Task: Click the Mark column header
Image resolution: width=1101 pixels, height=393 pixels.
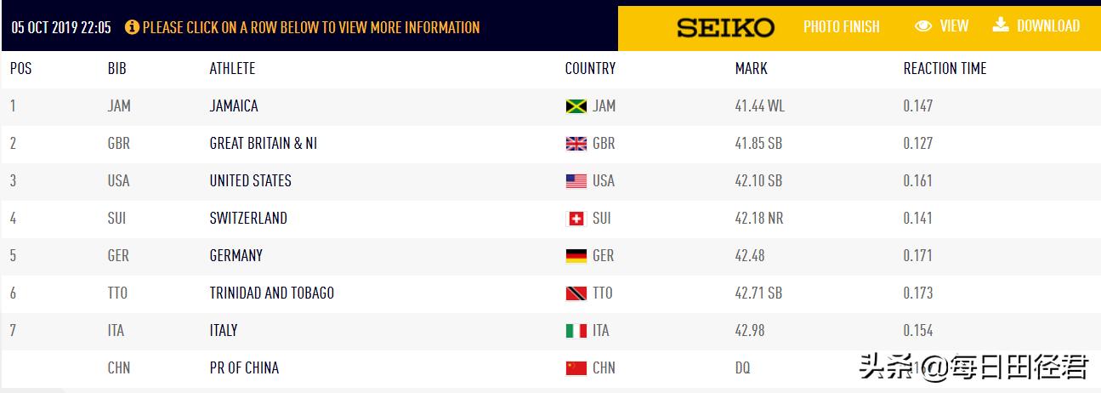Action: [x=751, y=68]
